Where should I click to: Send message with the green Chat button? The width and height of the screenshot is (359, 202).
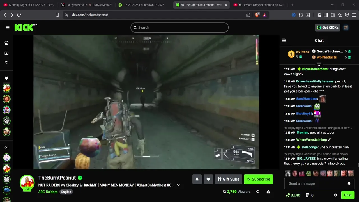tap(348, 195)
